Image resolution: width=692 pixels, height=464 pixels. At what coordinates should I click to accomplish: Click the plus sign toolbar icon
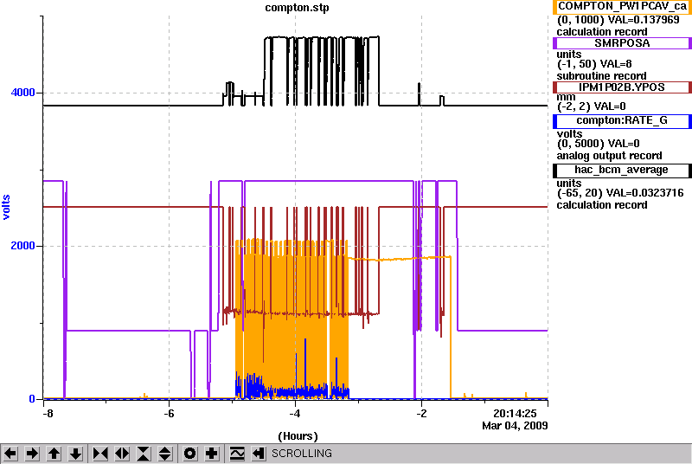click(212, 454)
